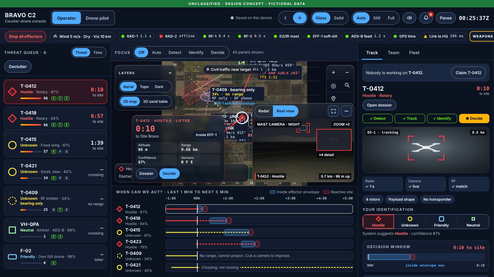
Task: Select T-0415 in the threat queue
Action: tap(56, 145)
